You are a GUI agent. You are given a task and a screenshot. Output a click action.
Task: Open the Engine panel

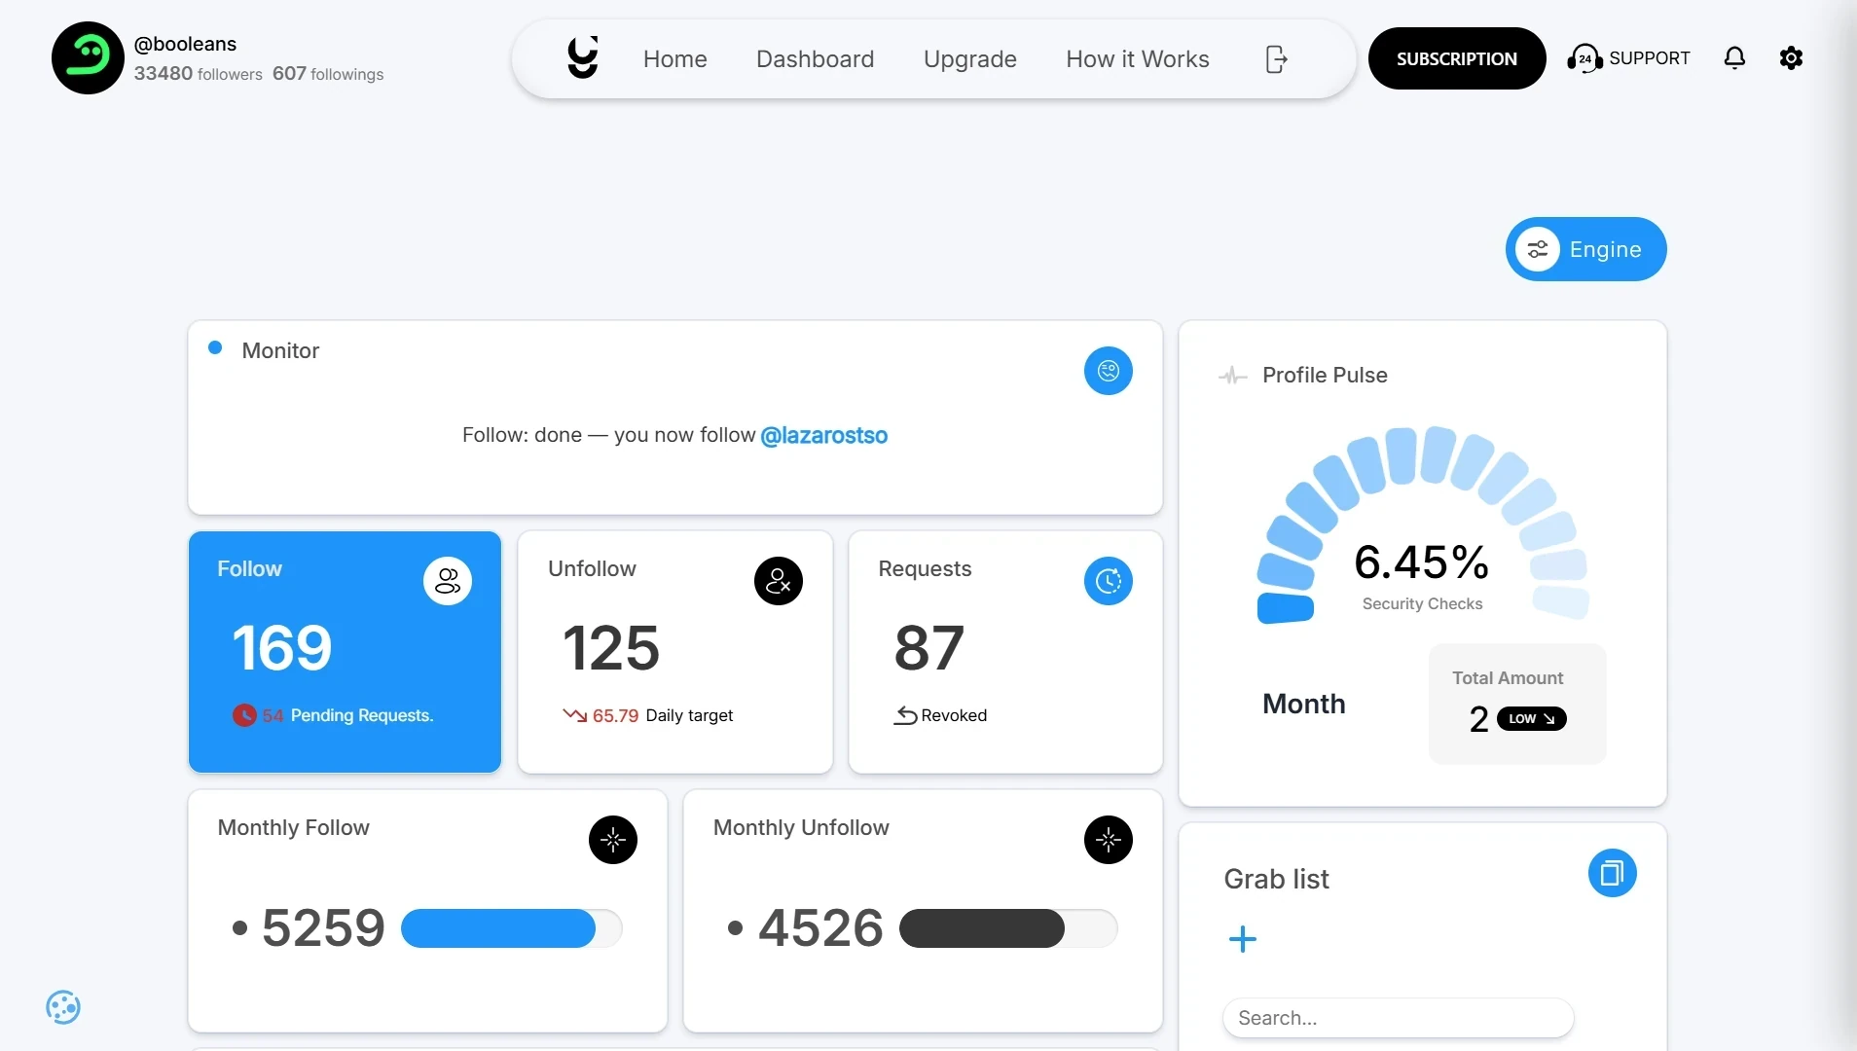(1586, 249)
